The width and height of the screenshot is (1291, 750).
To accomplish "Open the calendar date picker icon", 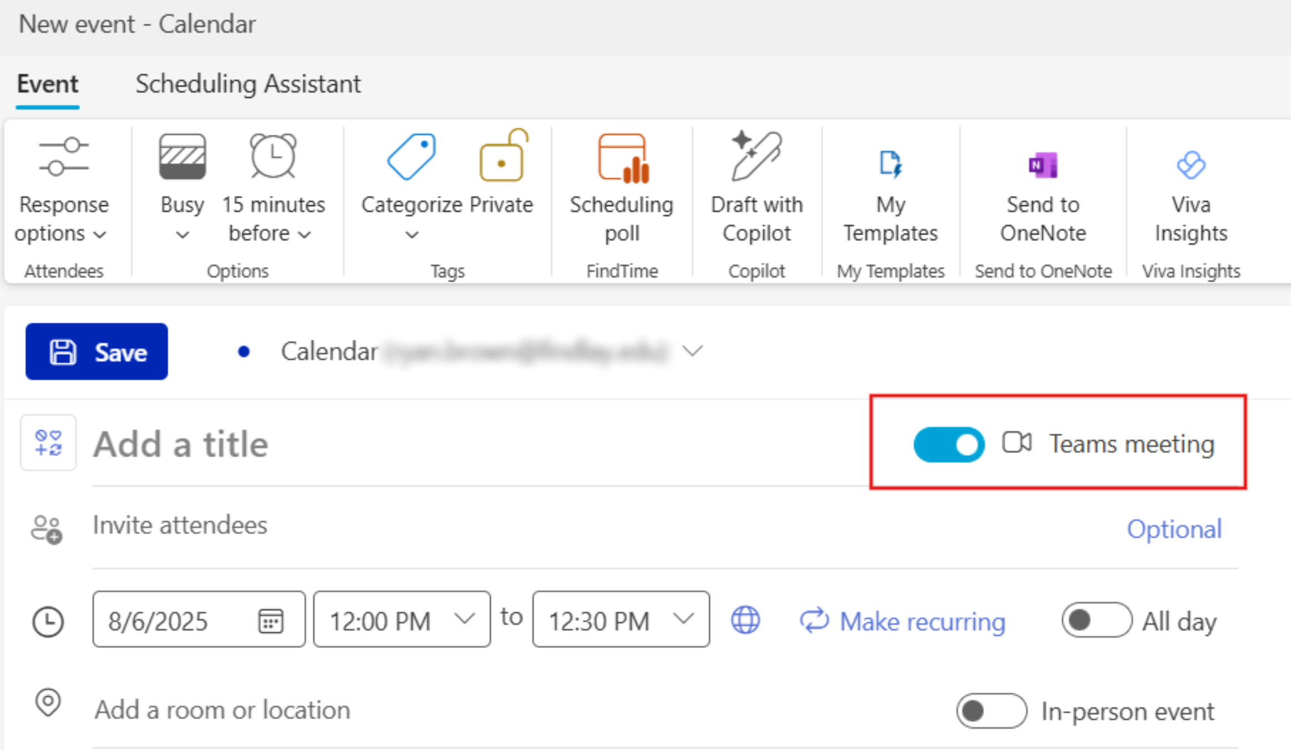I will click(x=271, y=620).
